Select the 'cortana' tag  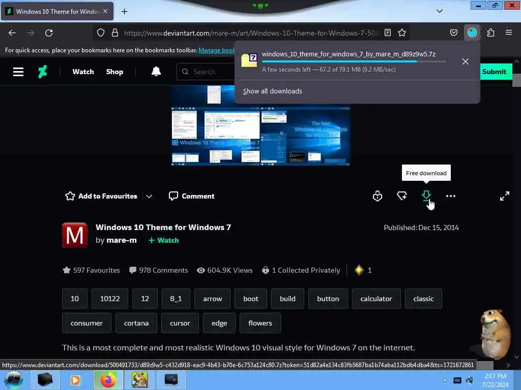pos(136,323)
